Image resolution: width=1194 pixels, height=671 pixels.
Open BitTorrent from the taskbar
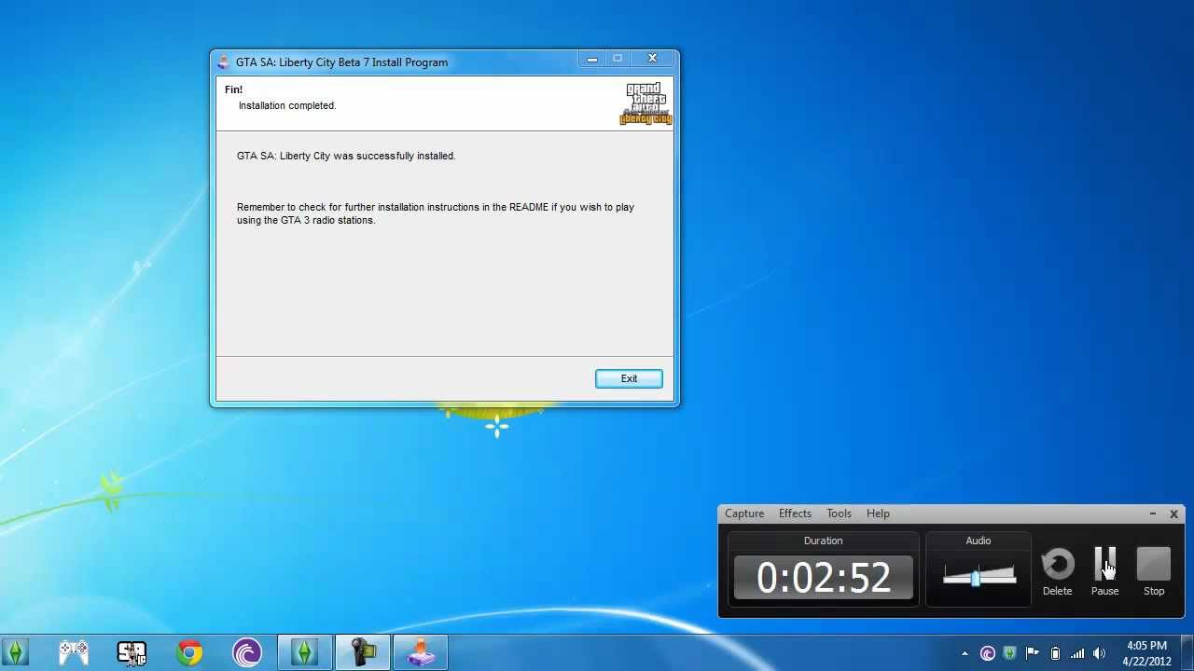point(247,652)
